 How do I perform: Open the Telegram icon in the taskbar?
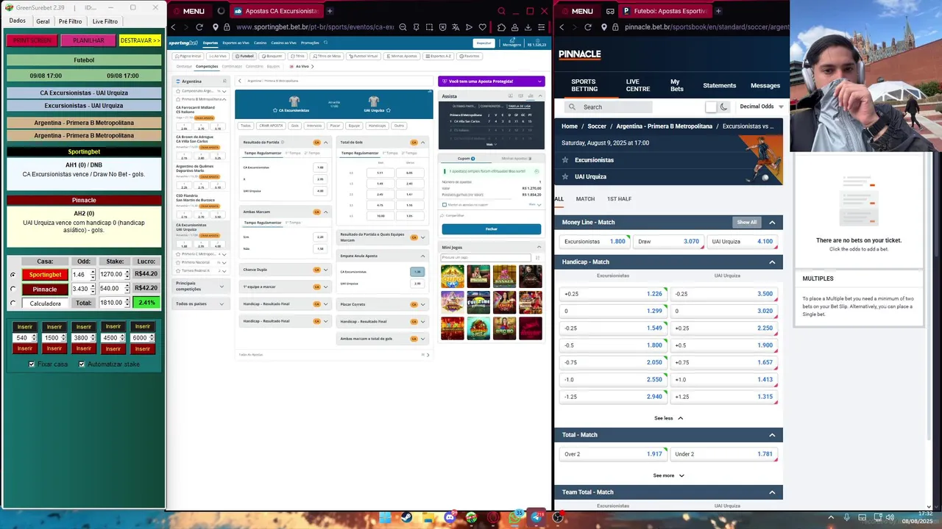click(536, 517)
